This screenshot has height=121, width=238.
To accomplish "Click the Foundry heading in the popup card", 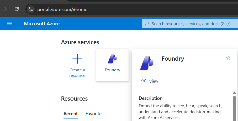I will pos(173,59).
